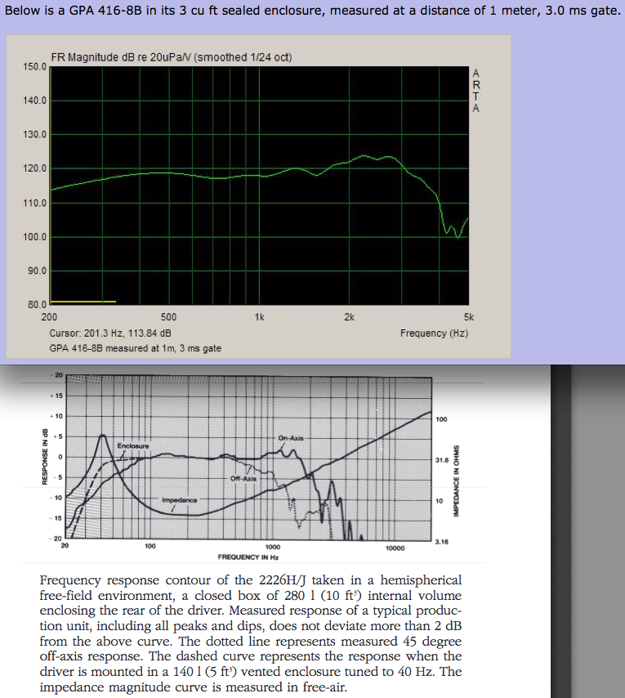Click the 'Off-Axis' curve label
The width and height of the screenshot is (625, 698).
[x=243, y=478]
